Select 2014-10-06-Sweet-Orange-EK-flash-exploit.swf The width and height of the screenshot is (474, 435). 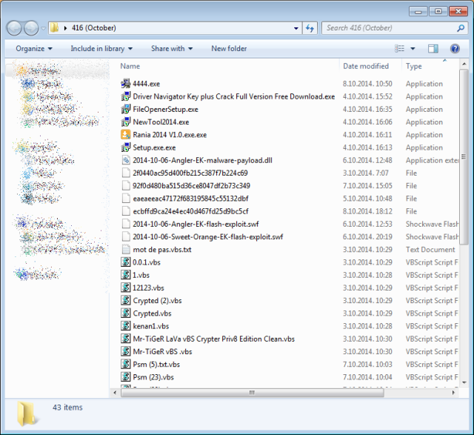[207, 237]
